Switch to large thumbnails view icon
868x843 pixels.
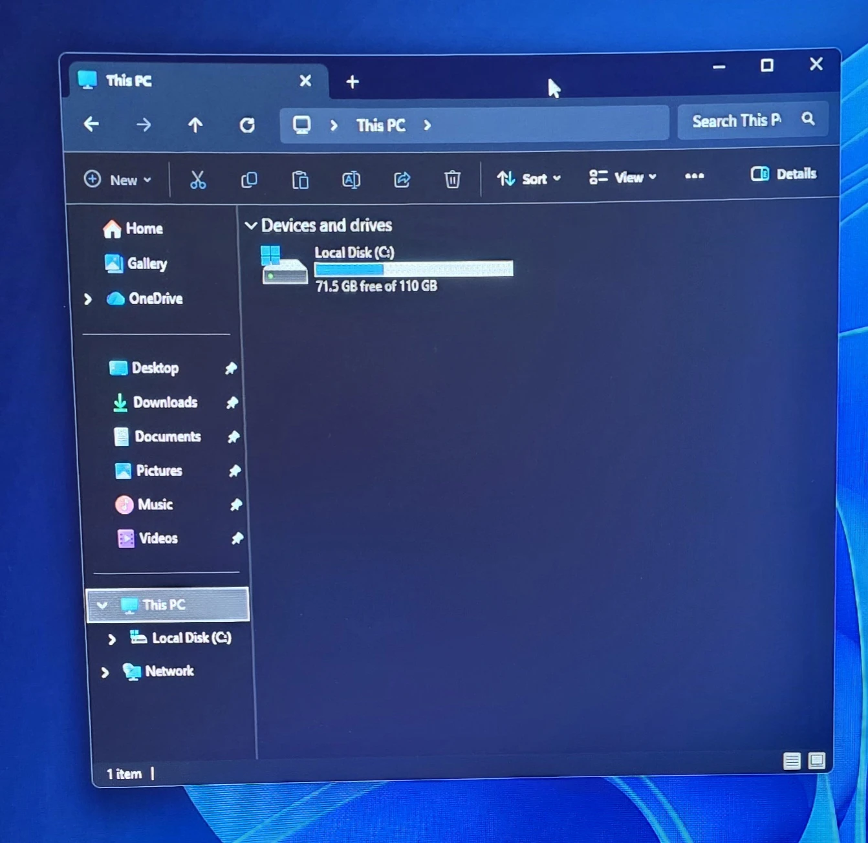pyautogui.click(x=817, y=760)
